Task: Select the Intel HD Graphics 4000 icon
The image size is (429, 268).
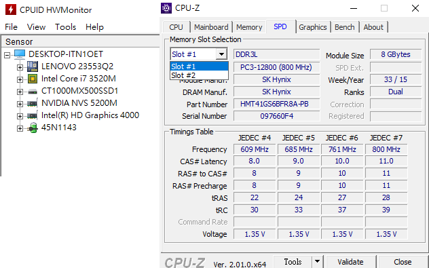Action: tap(33, 115)
